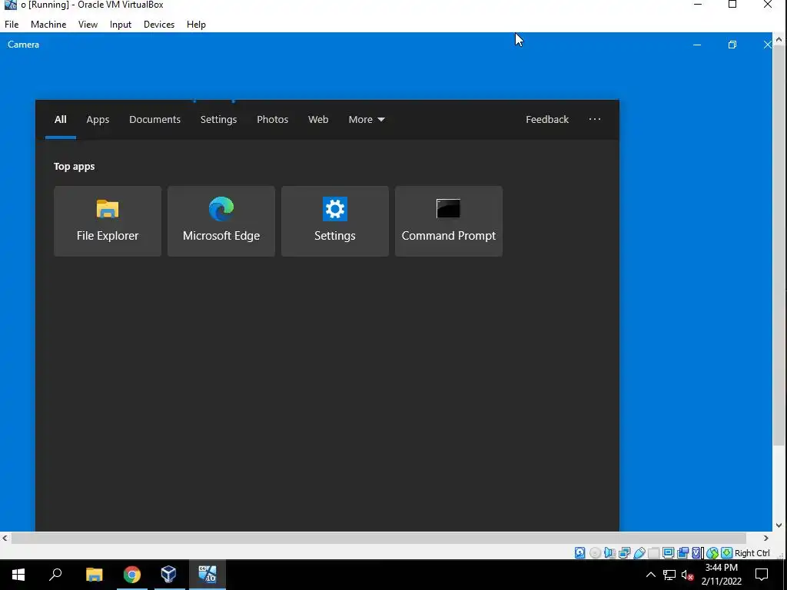Expand the More filter dropdown
Screen dimensions: 787x590
click(367, 119)
